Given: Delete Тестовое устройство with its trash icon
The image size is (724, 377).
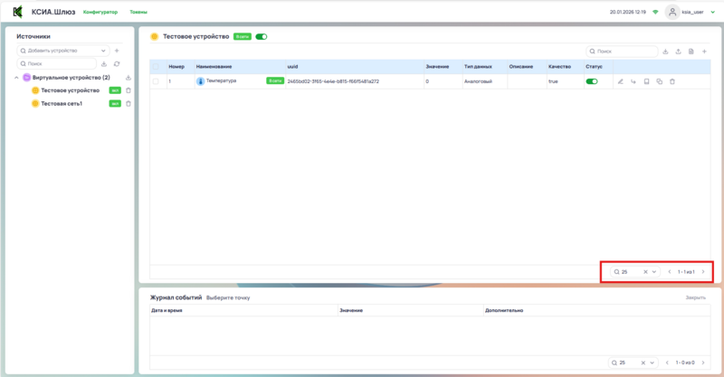Looking at the screenshot, I should point(128,90).
